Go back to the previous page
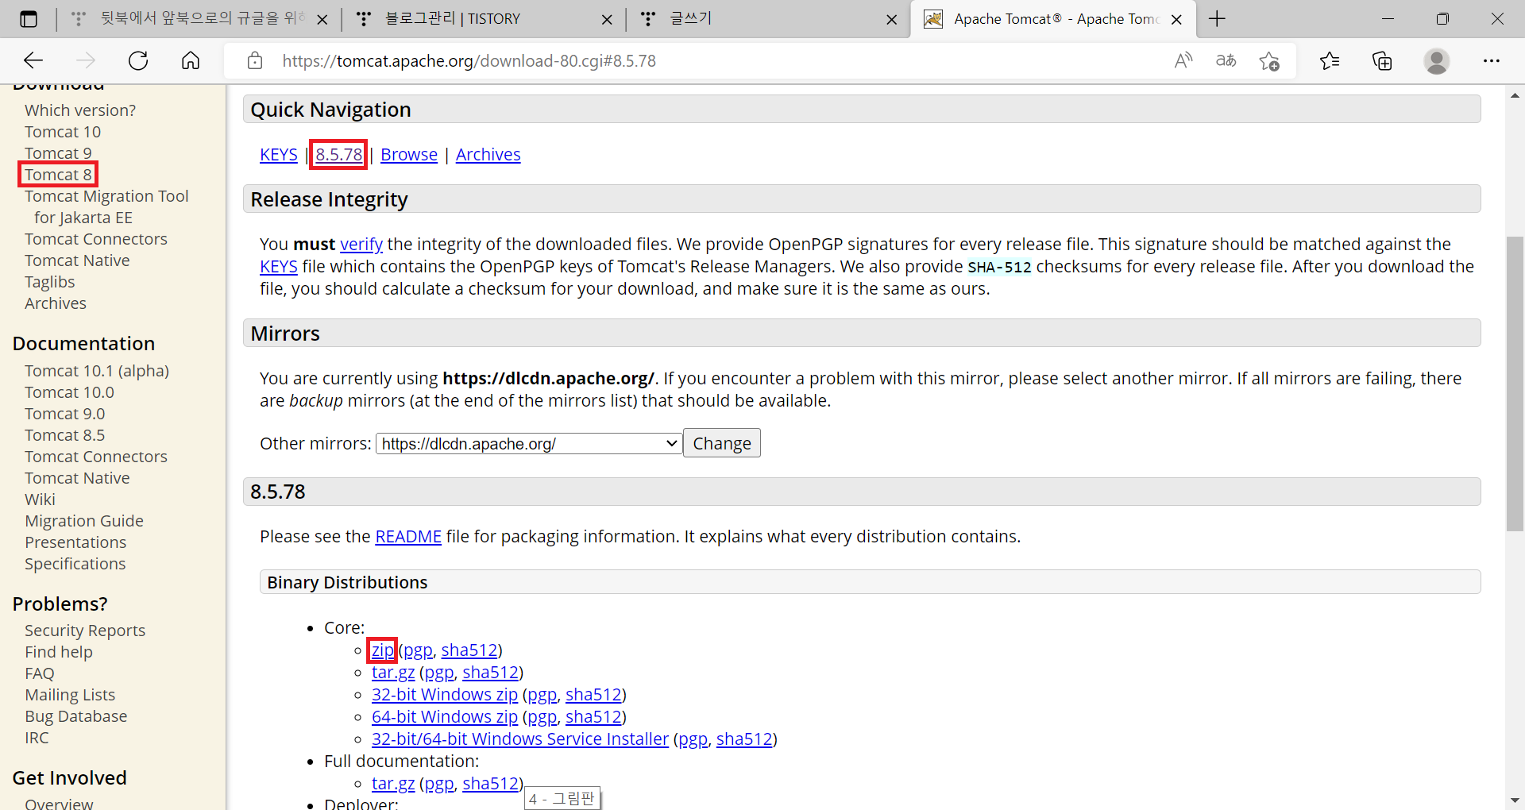The height and width of the screenshot is (810, 1525). click(x=33, y=60)
